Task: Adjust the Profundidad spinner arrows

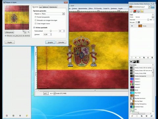Action: tap(64, 31)
